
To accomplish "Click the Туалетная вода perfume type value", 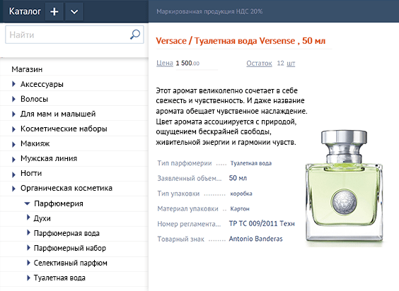I will point(251,163).
